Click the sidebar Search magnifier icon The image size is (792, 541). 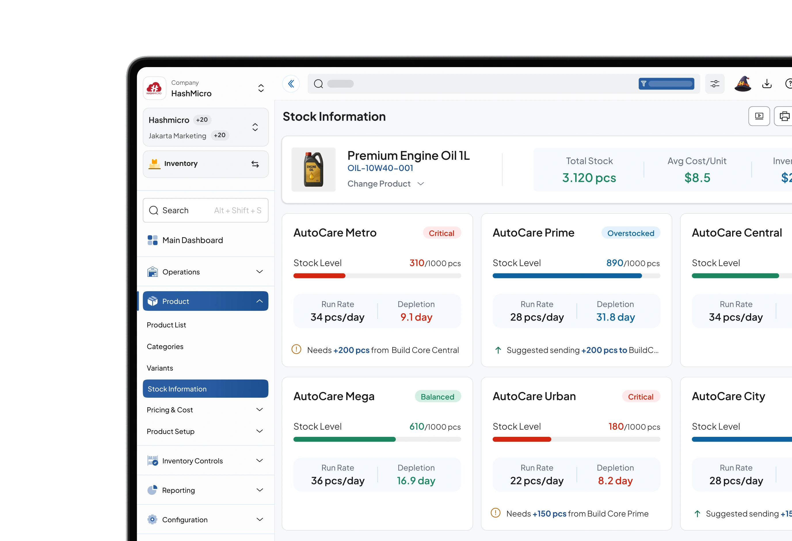pos(154,211)
